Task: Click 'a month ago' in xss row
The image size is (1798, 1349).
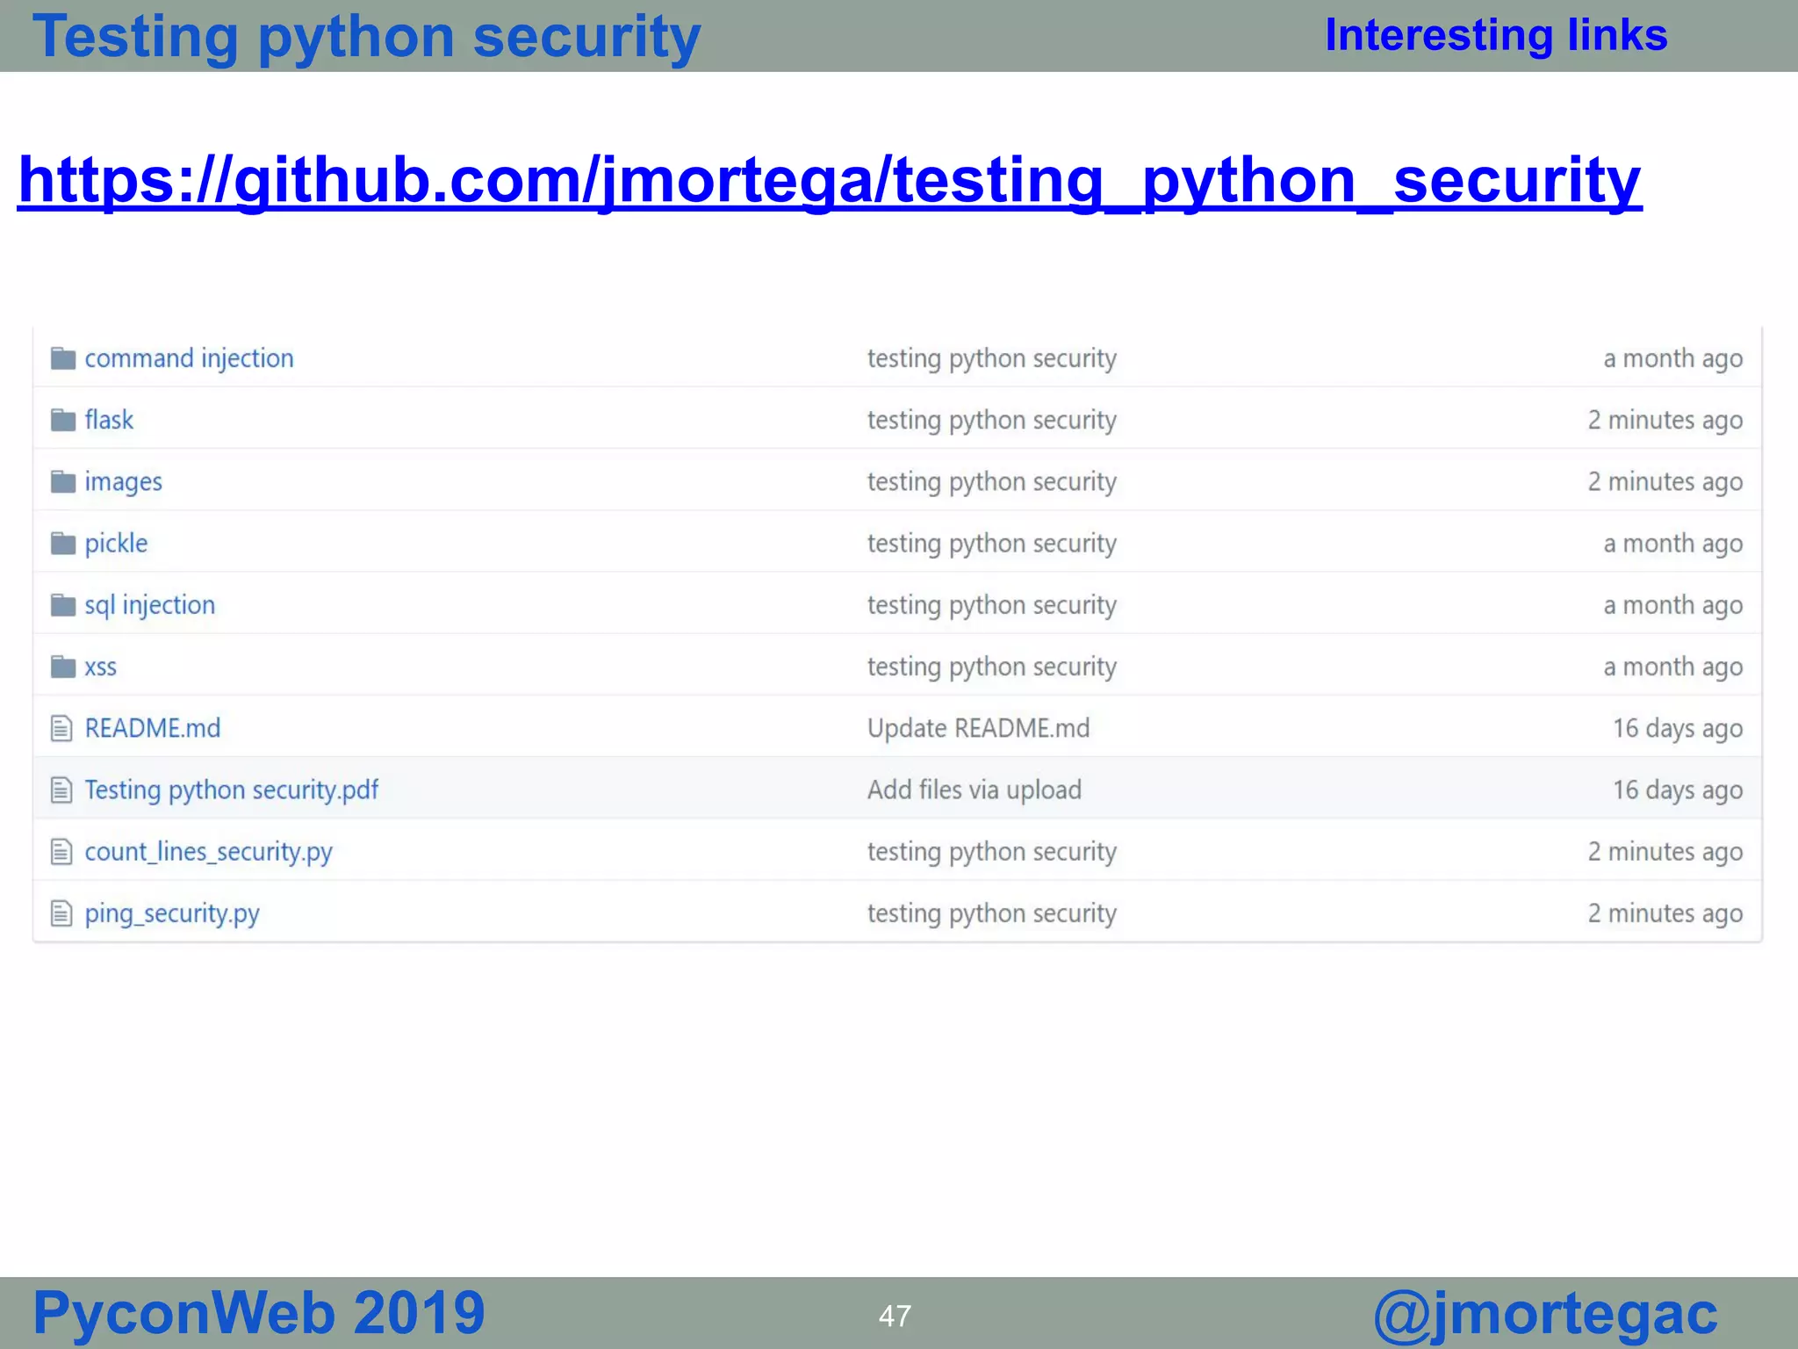Action: coord(1672,667)
